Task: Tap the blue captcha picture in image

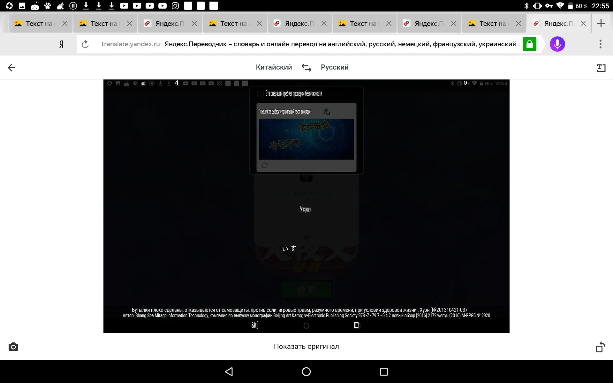Action: [x=306, y=139]
